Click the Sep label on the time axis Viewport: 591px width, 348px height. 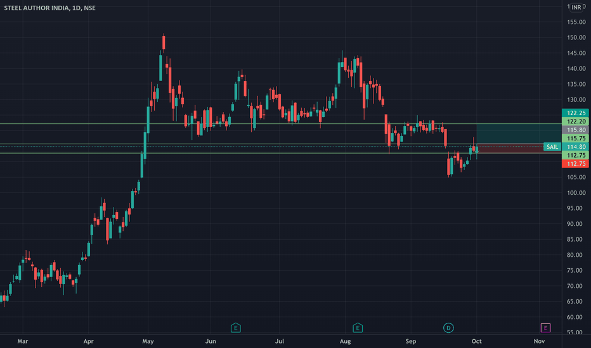411,341
